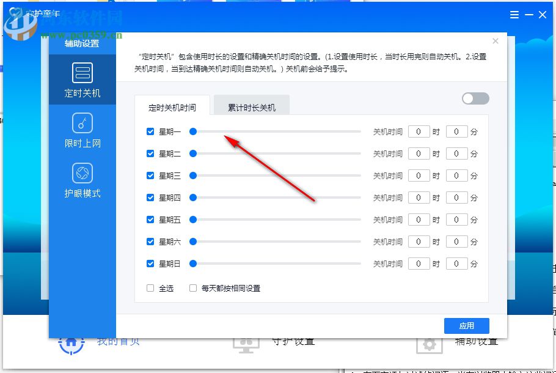
Task: Uncheck the 星期一 checkbox
Action: click(150, 131)
